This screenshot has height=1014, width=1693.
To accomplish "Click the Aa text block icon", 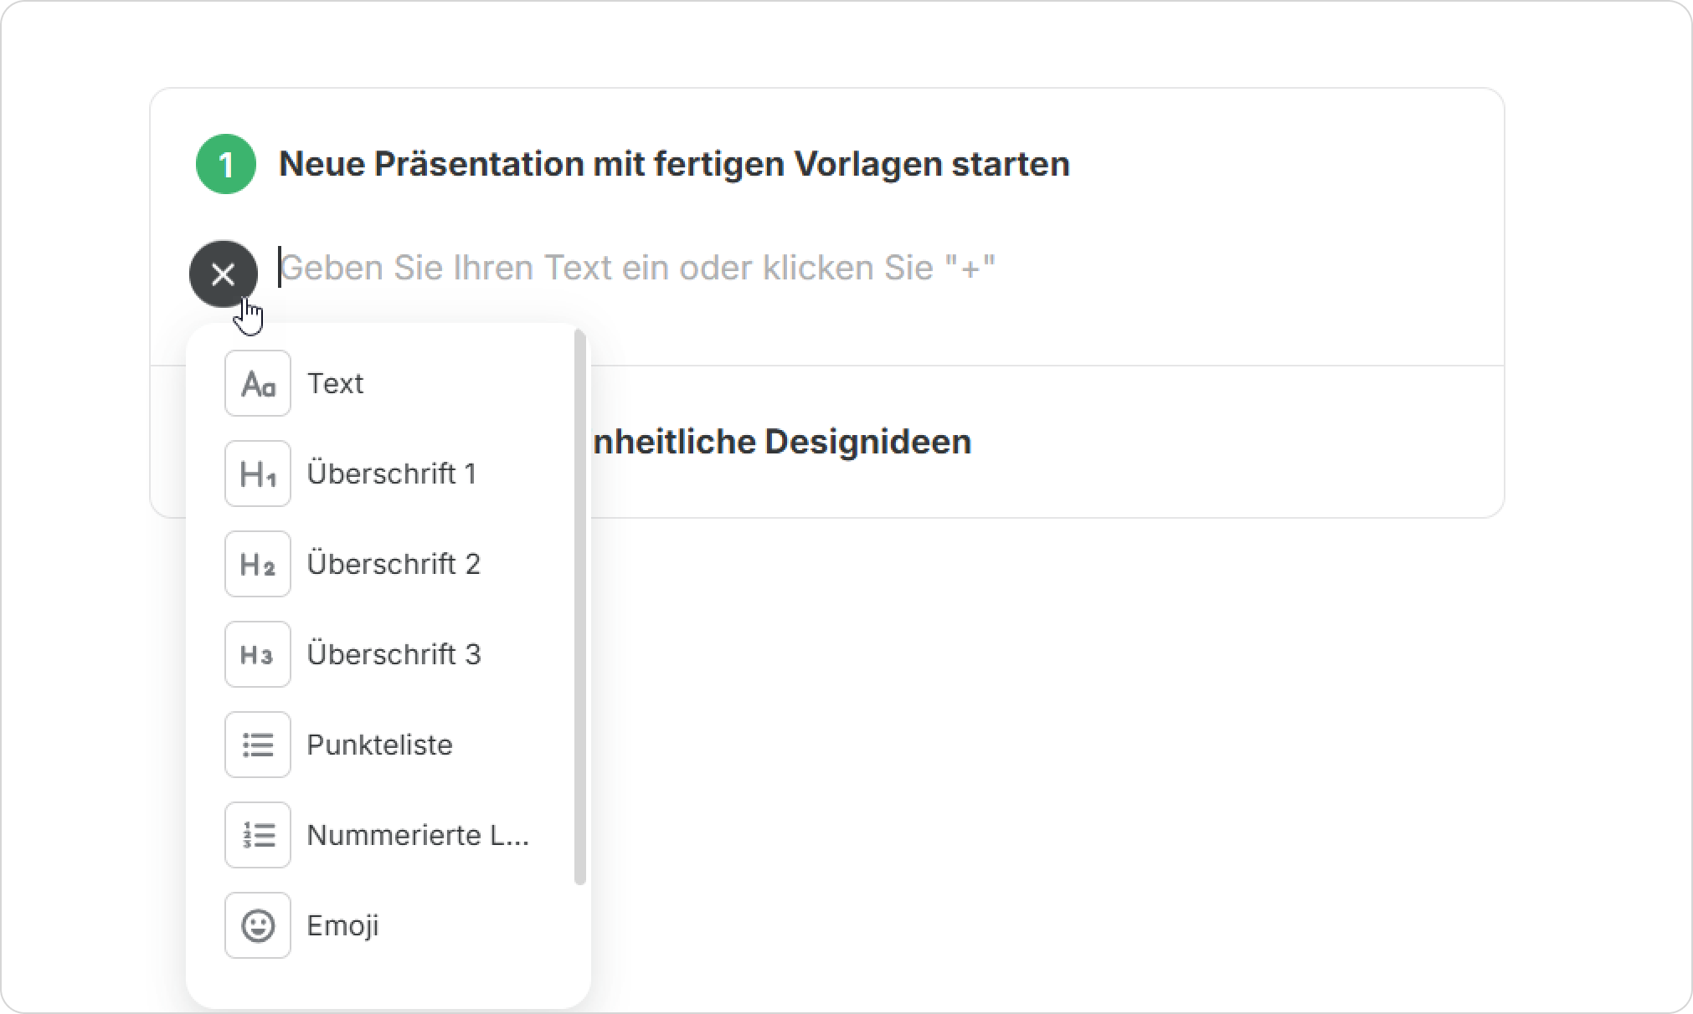I will (x=258, y=383).
